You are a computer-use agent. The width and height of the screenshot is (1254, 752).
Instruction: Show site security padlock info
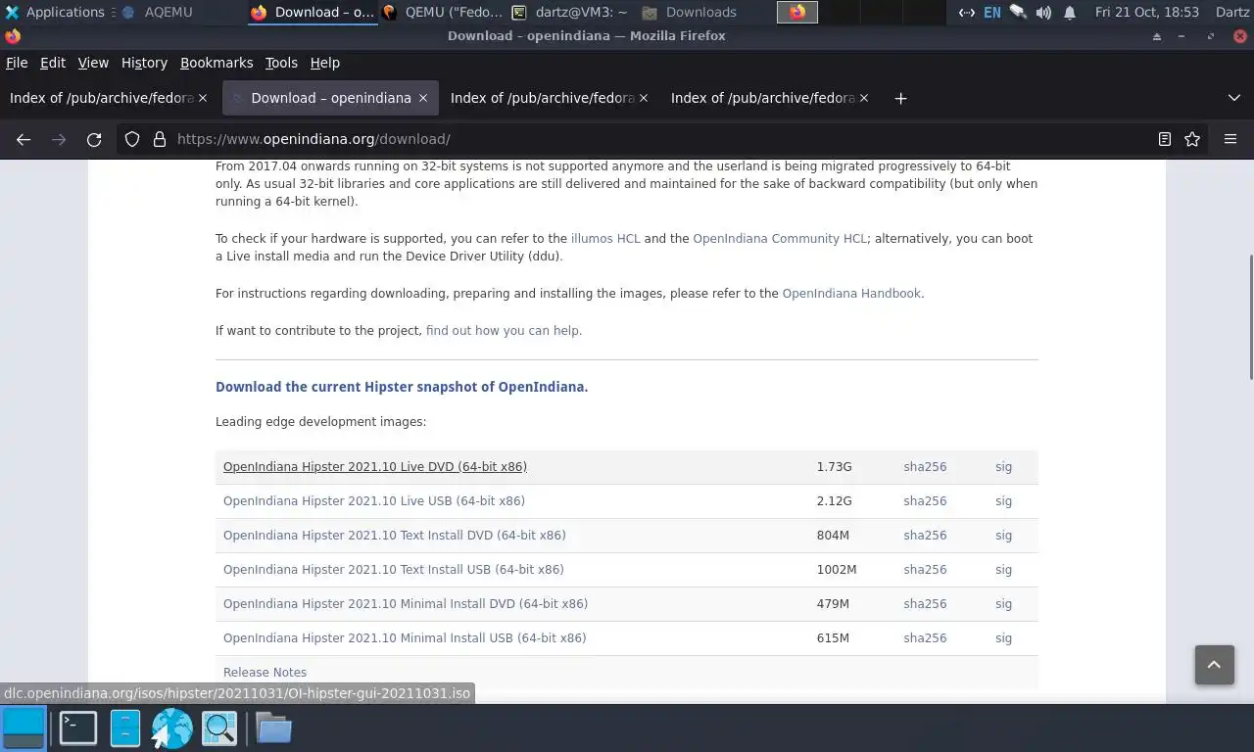pyautogui.click(x=160, y=139)
